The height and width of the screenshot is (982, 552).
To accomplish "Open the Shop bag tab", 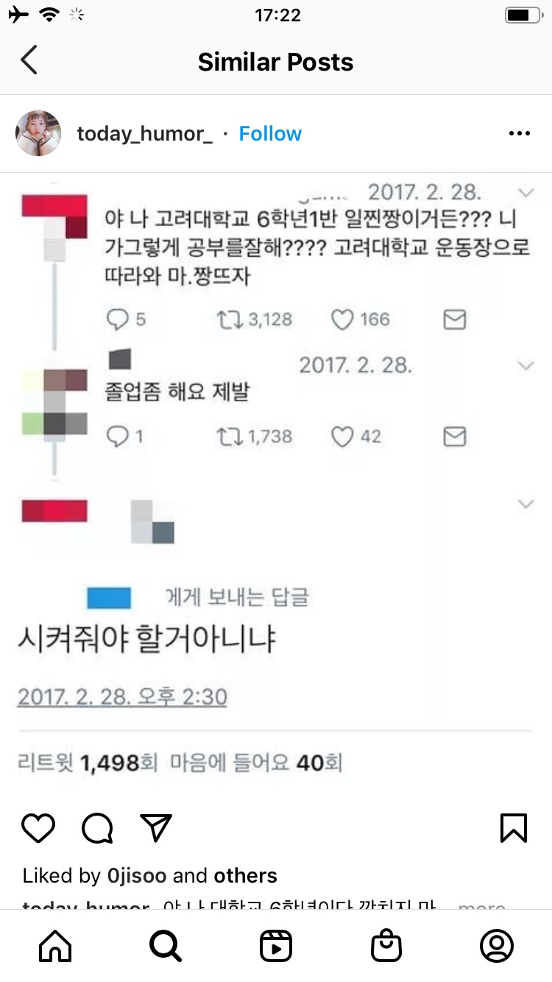I will click(x=386, y=946).
